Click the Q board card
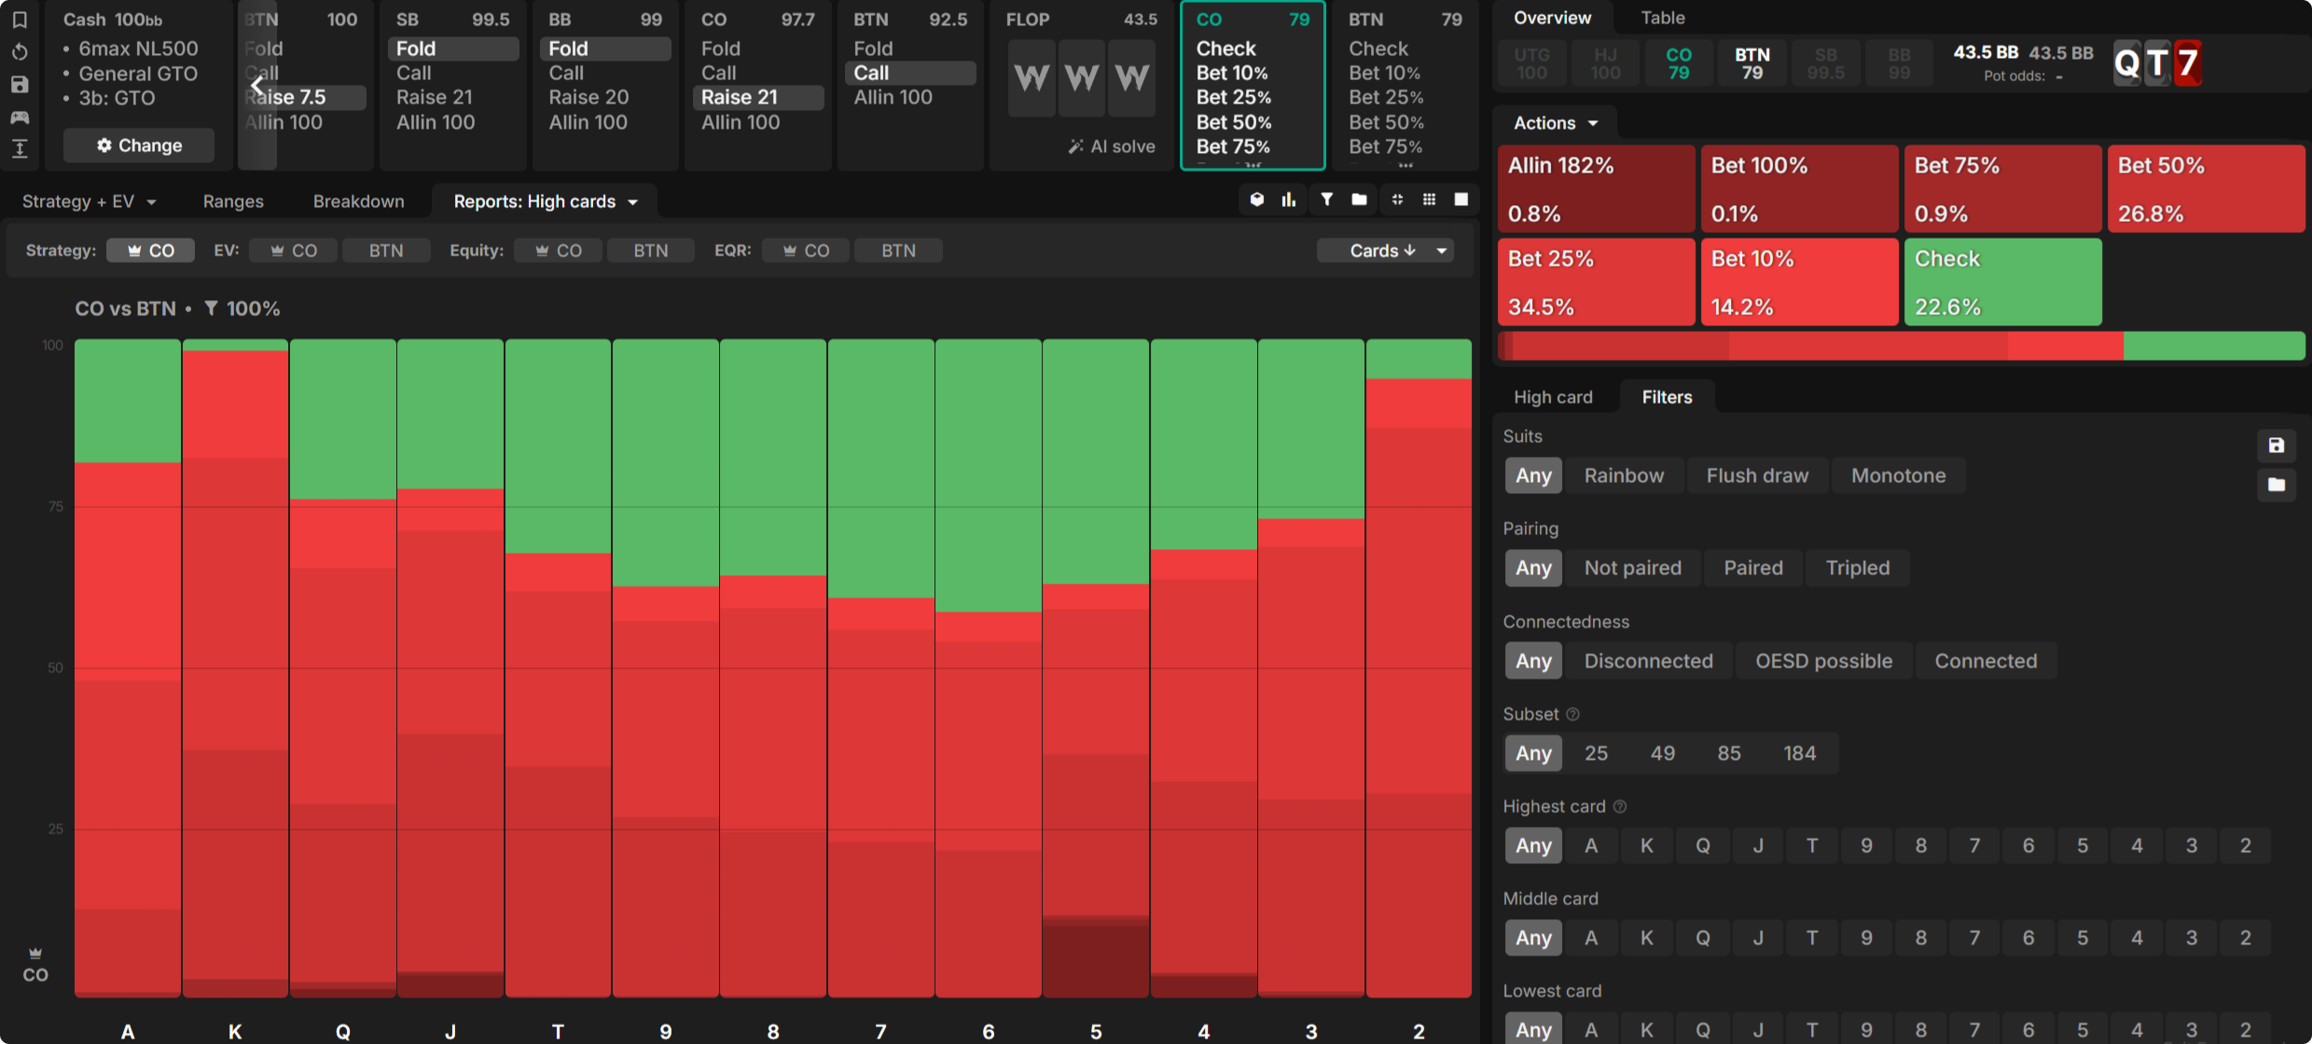Viewport: 2312px width, 1044px height. 2127,63
